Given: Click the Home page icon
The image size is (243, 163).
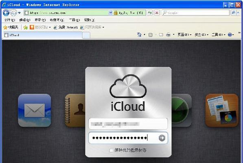Looking at the screenshot, I should [x=139, y=35].
